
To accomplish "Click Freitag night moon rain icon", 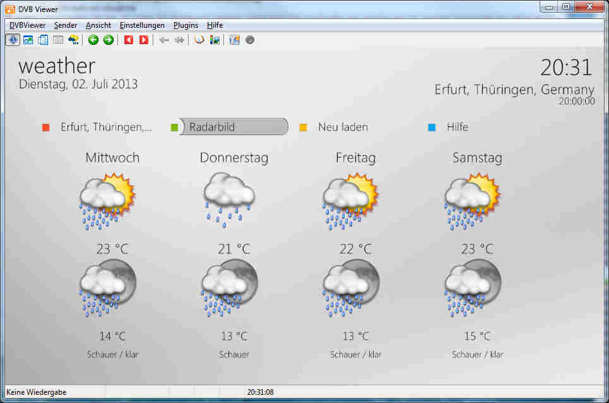I will click(x=351, y=289).
